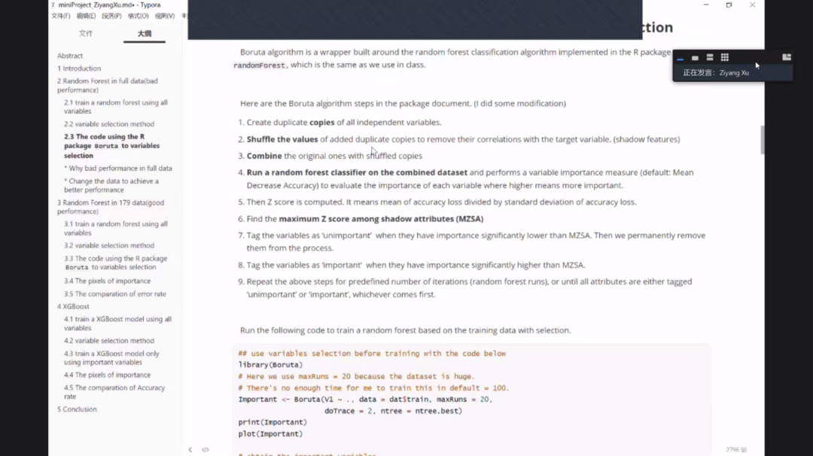Go to 4 XGBoost in the outline
The image size is (813, 456).
73,307
